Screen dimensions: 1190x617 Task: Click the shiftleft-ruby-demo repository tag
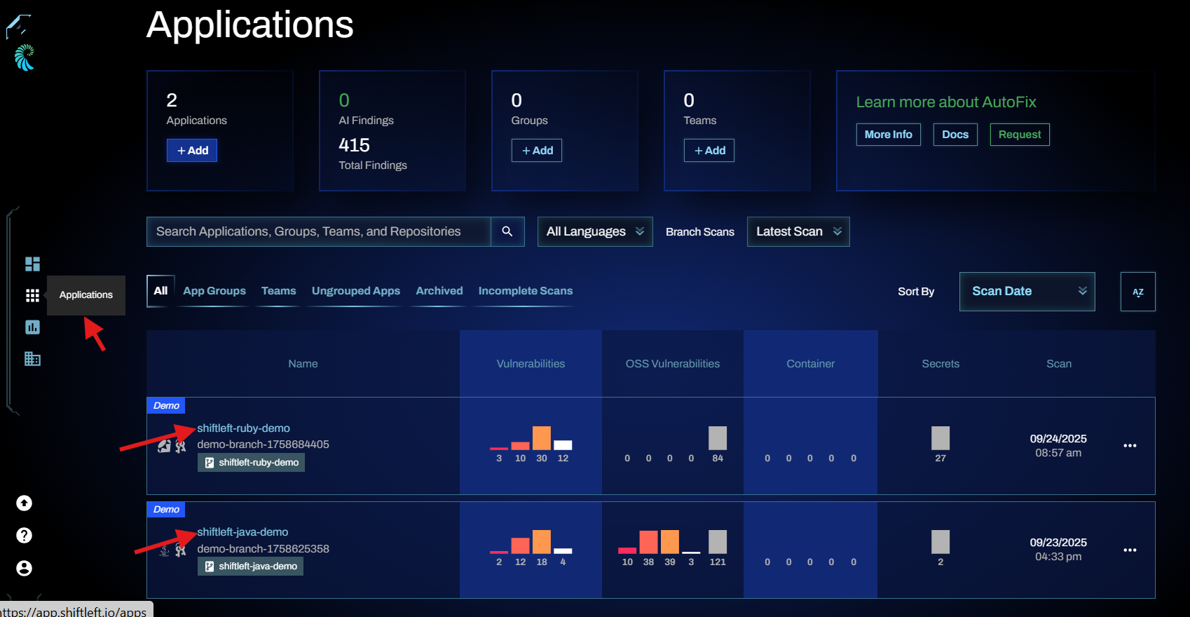[251, 463]
